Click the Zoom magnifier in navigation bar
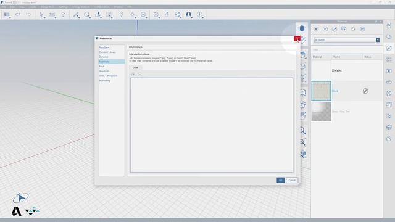 coord(303,131)
